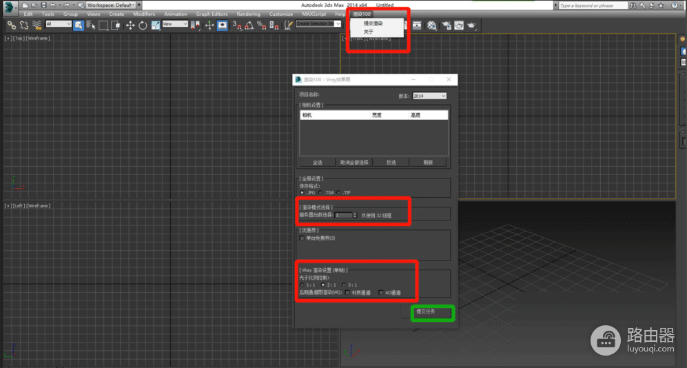This screenshot has height=368, width=687.
Task: Click the 服务器台数选择 server count input field
Action: pos(343,215)
